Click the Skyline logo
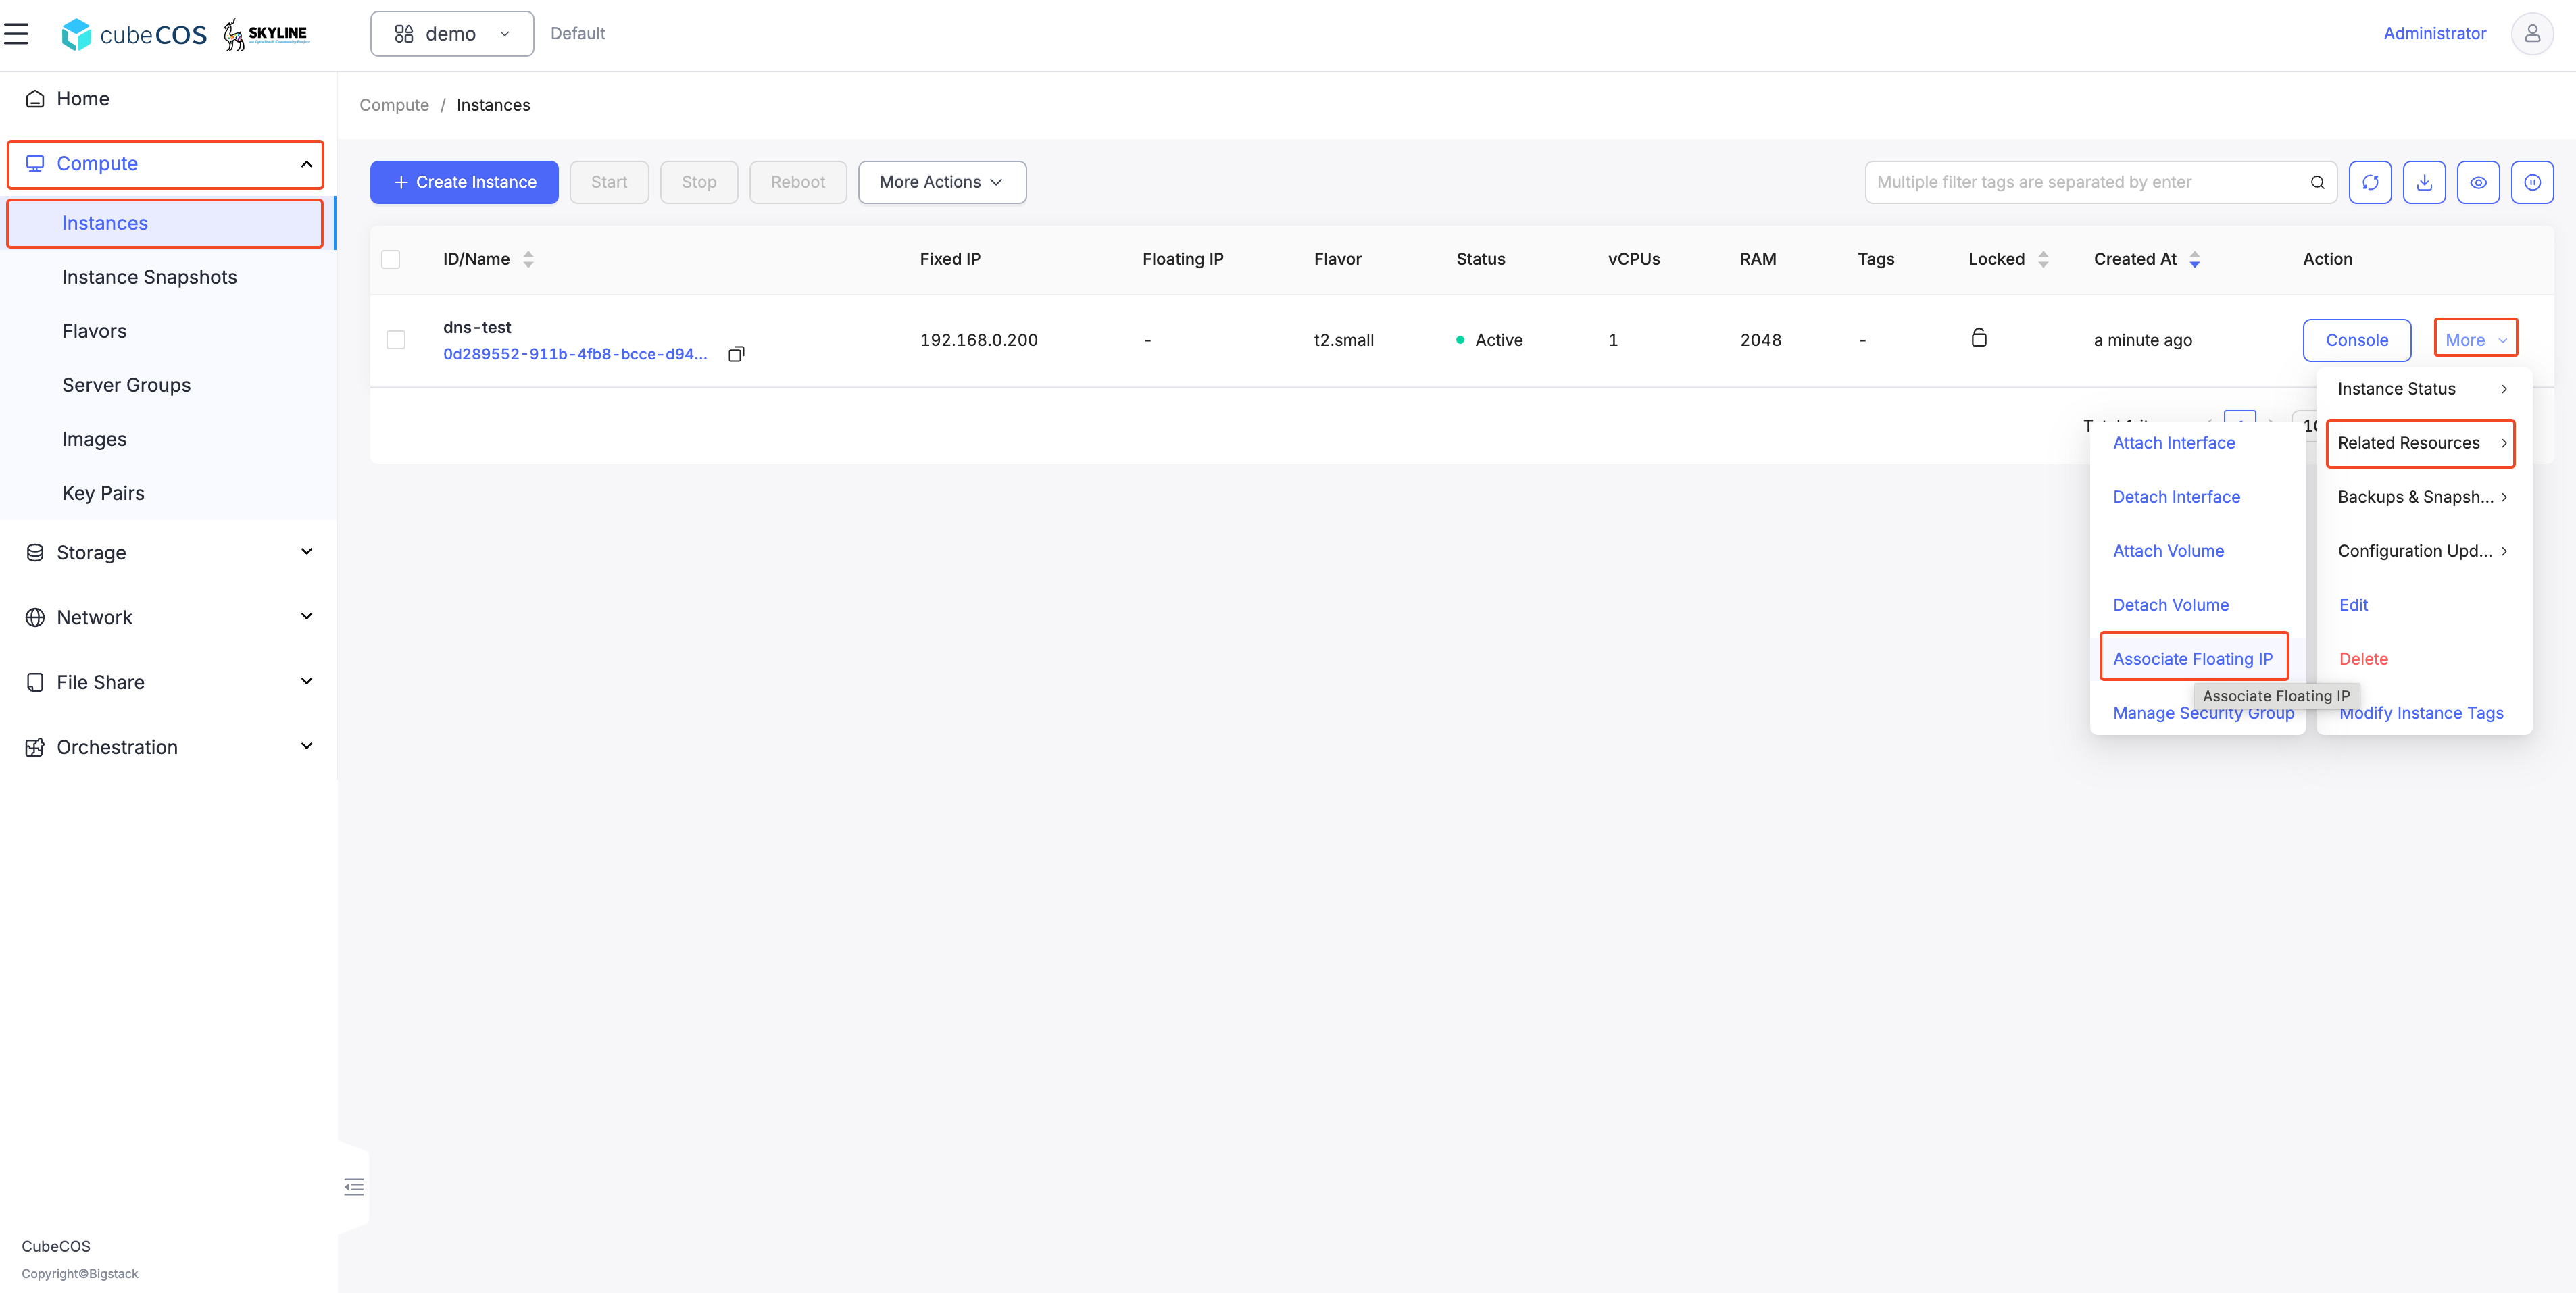The image size is (2576, 1293). click(266, 34)
